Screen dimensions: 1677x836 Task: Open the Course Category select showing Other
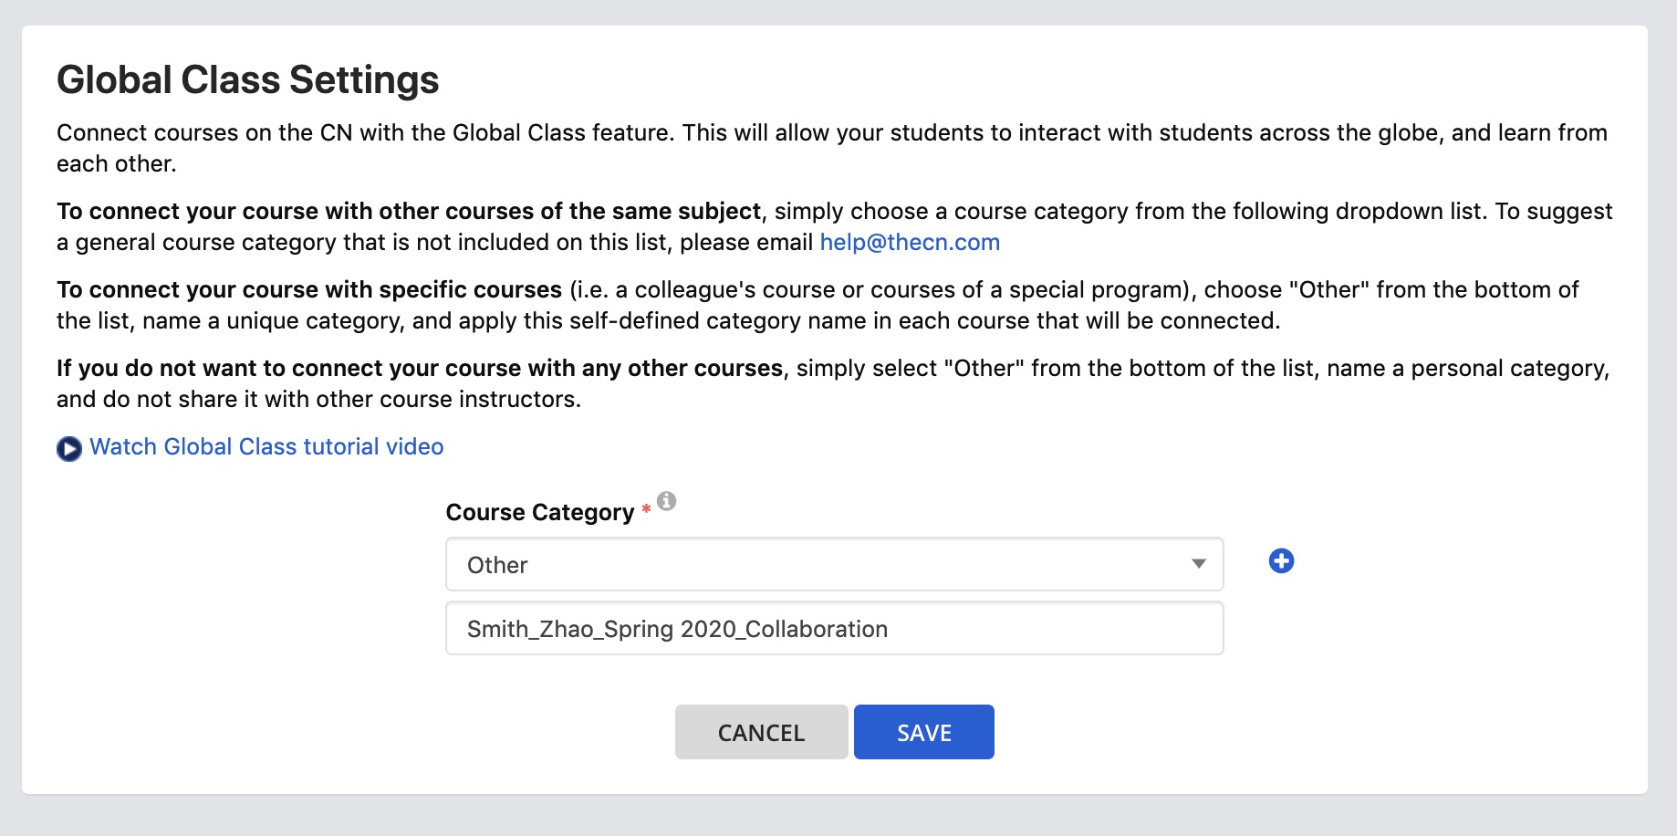[x=834, y=564]
